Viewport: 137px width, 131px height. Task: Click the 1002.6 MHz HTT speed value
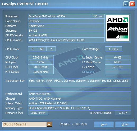tap(41, 72)
